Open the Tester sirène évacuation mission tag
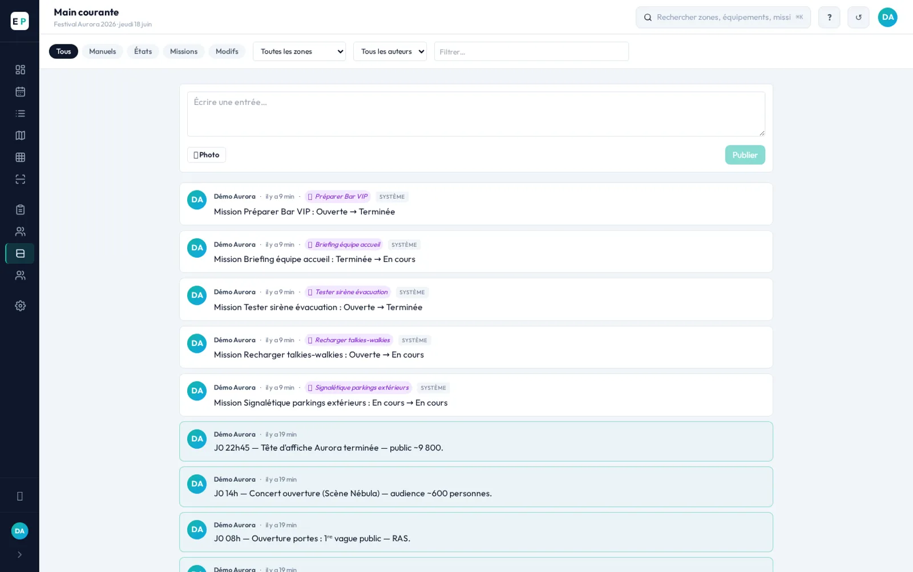The width and height of the screenshot is (913, 572). [x=348, y=292]
